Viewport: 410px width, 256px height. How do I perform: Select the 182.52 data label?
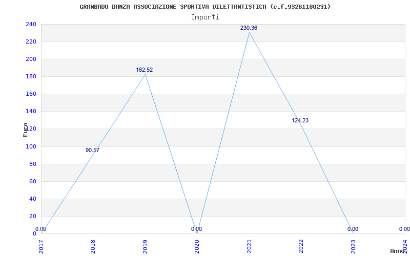[145, 70]
